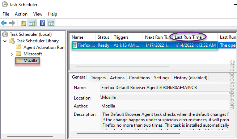237x139 pixels.
Task: Click the 1/14/2022 1:13:32 AM cell
Action: tap(195, 45)
